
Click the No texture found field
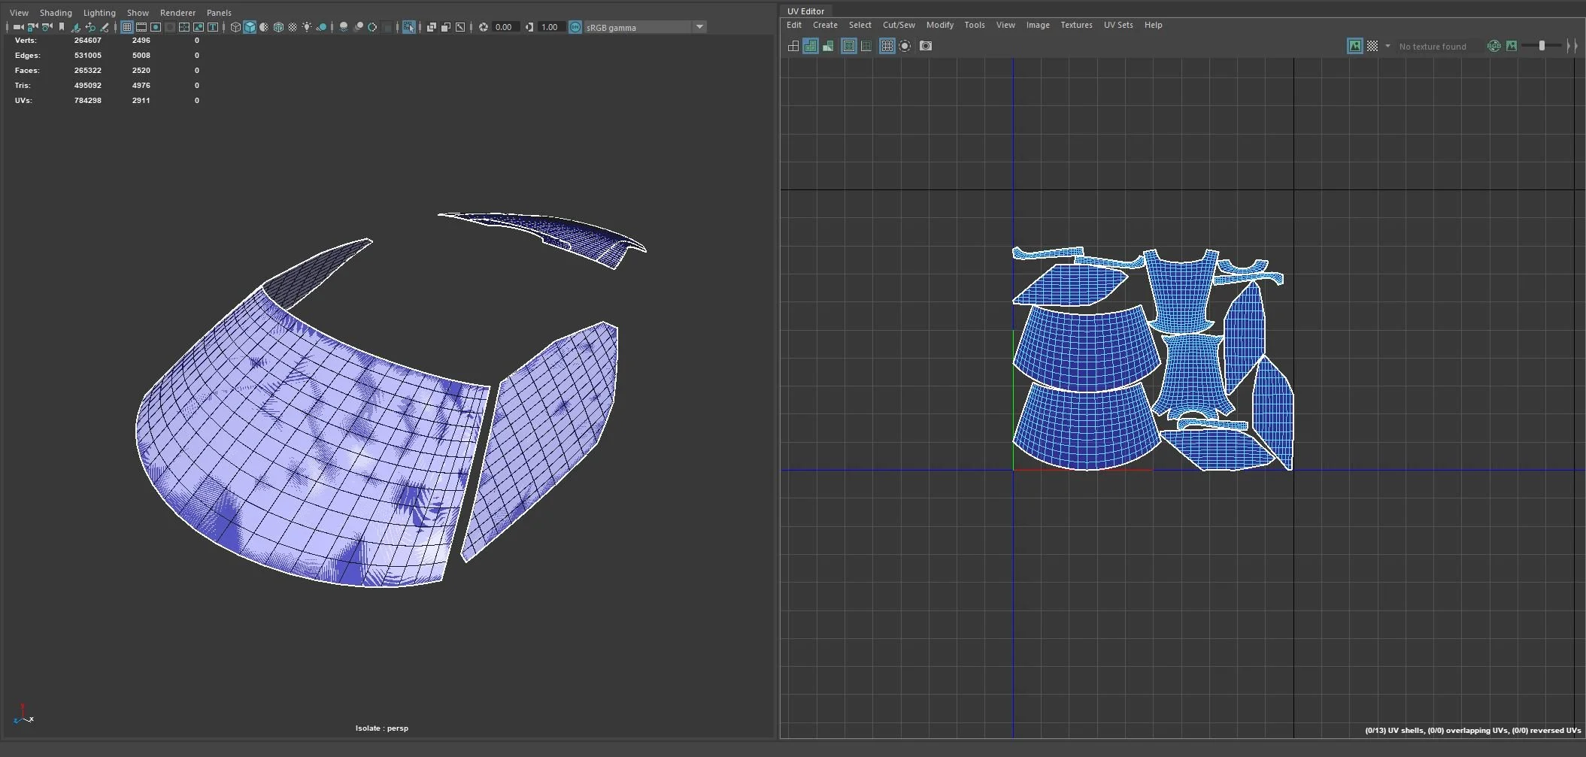pyautogui.click(x=1432, y=47)
